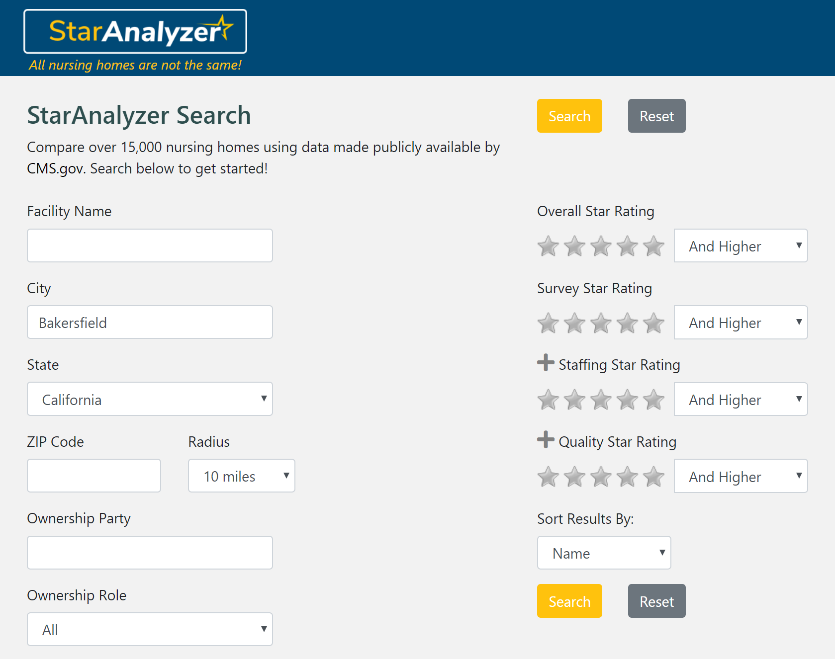Set Staffing Star Rating to one star
This screenshot has height=659, width=835.
coord(548,400)
